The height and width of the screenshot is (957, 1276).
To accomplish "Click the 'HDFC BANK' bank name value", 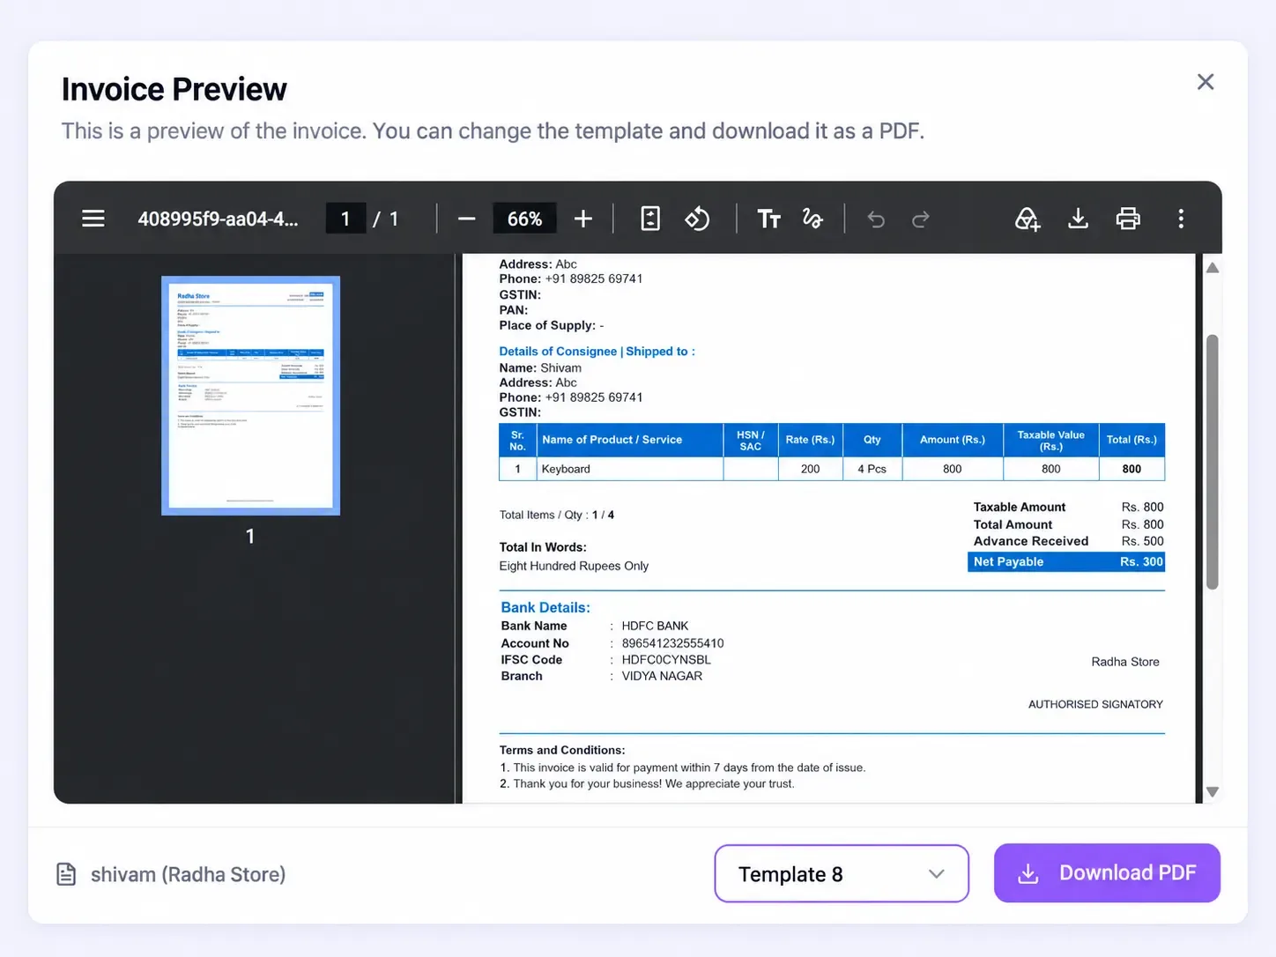I will (655, 626).
